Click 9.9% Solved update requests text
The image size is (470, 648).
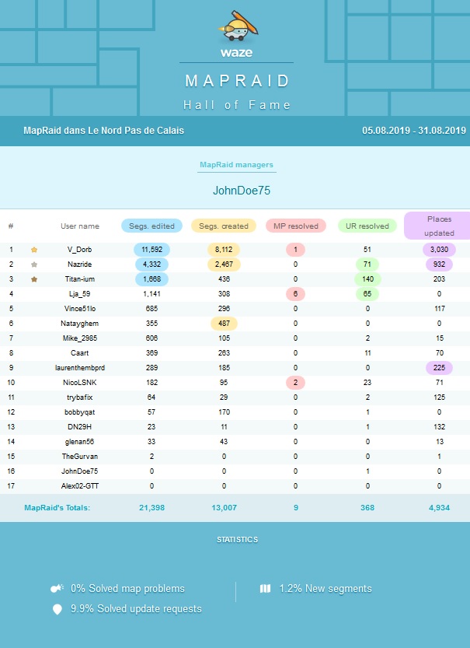click(x=136, y=609)
